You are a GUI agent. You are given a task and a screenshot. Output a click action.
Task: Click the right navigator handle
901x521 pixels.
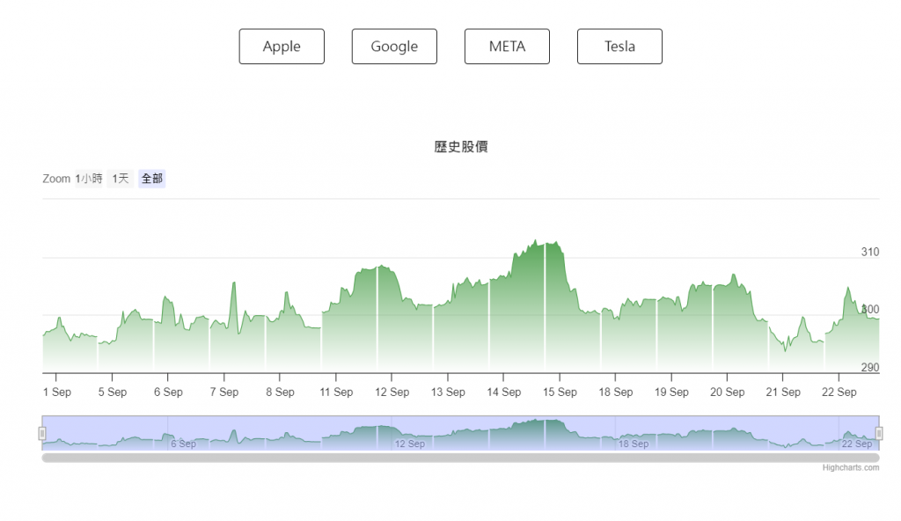pos(879,433)
